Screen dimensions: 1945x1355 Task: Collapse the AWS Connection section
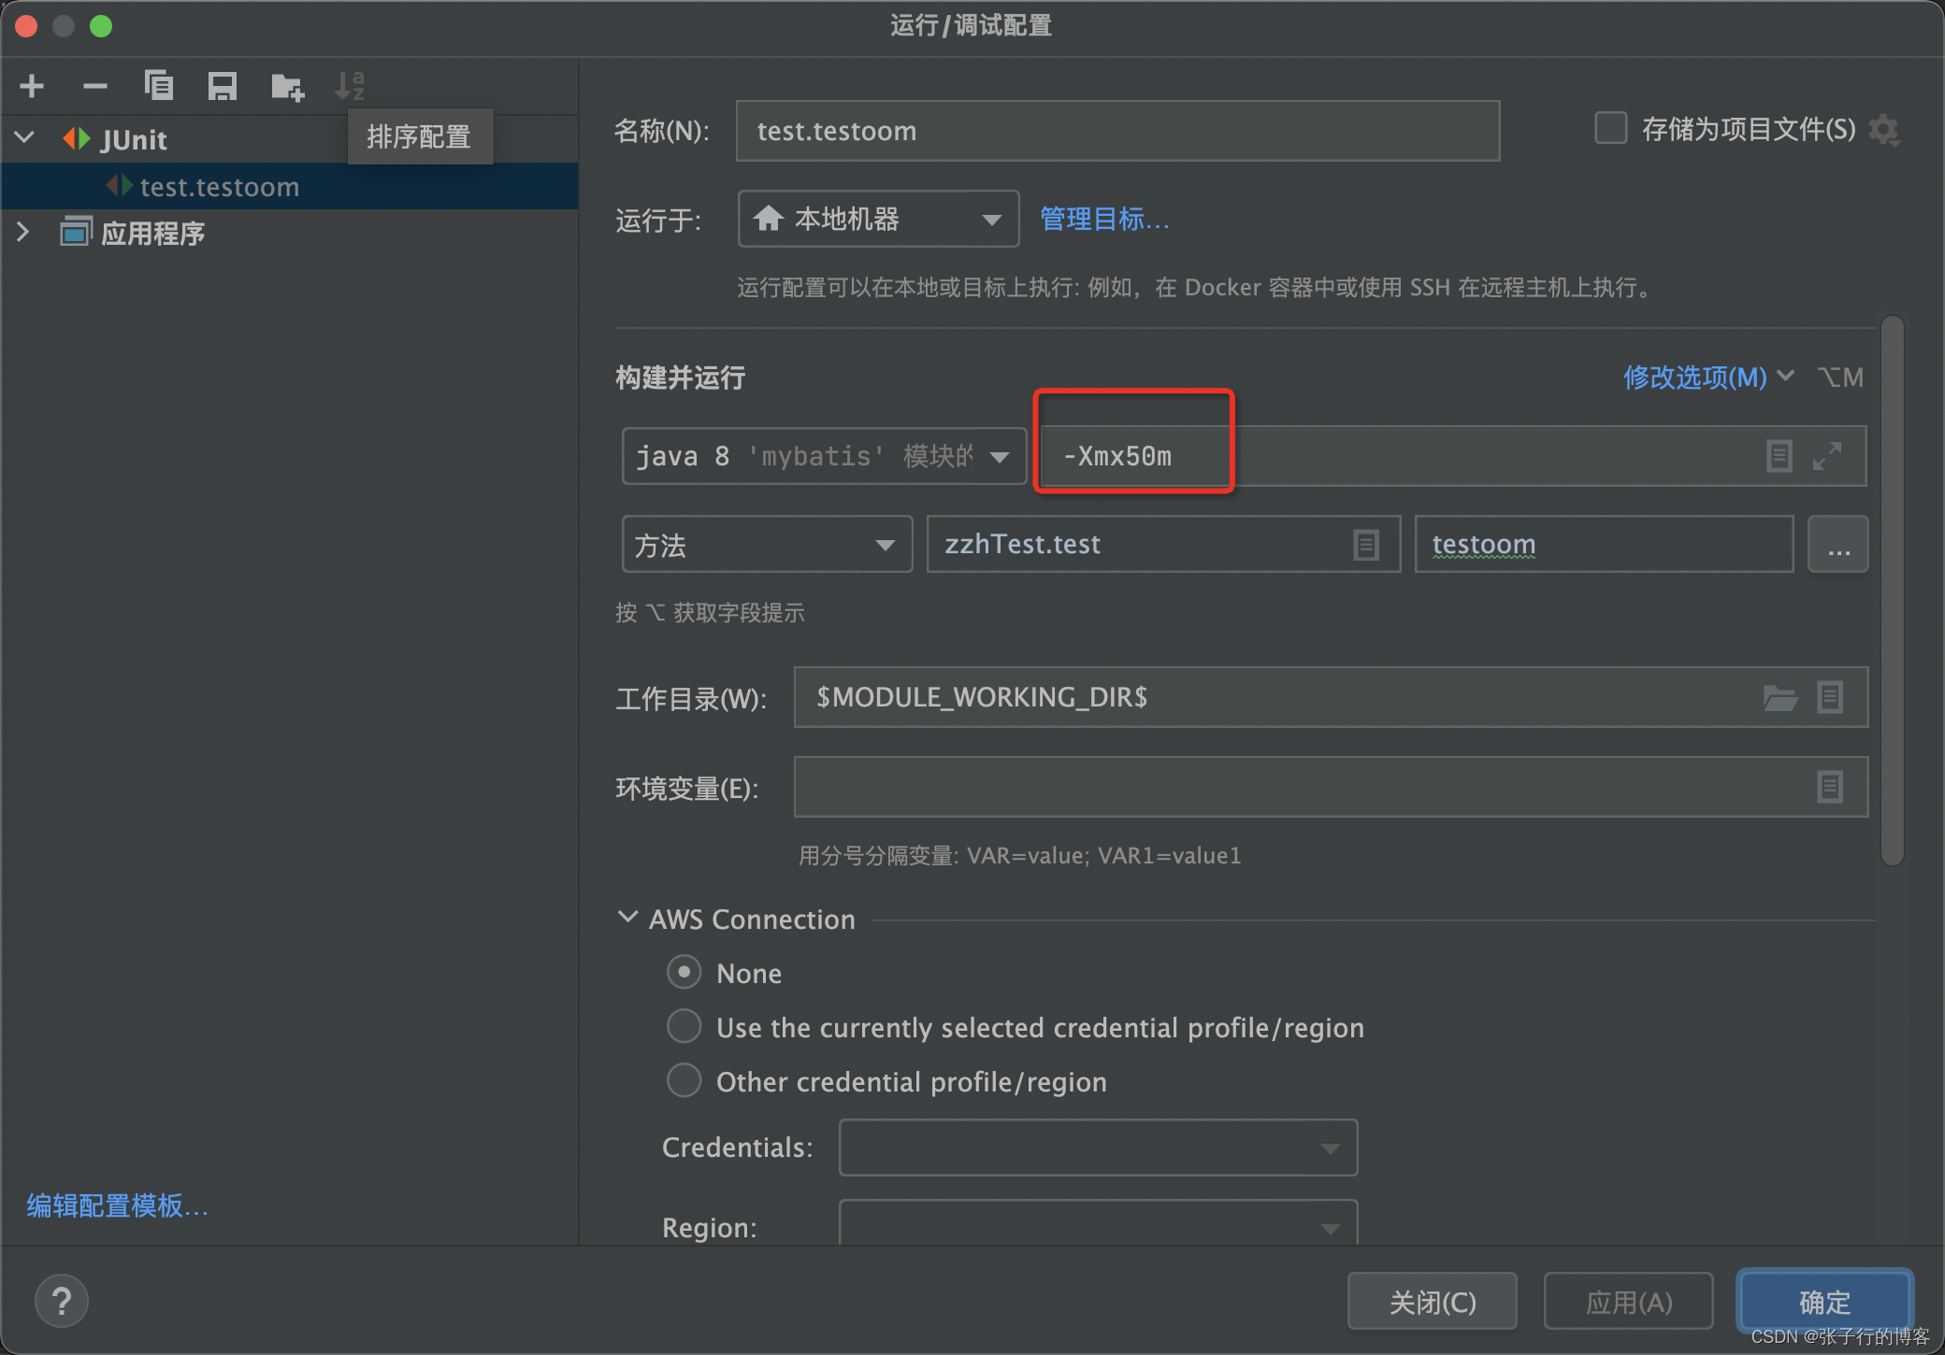(627, 918)
